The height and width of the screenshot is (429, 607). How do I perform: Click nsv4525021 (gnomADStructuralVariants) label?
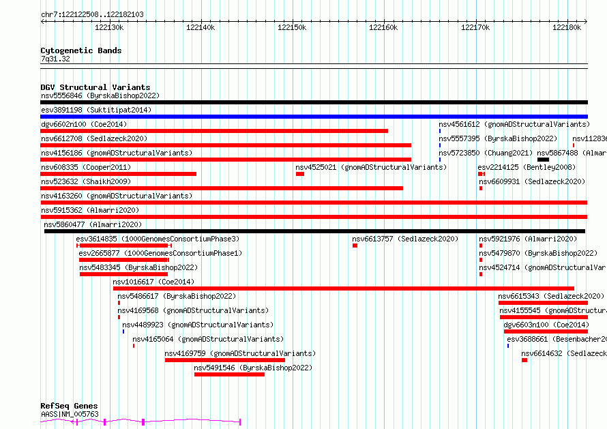pos(371,167)
